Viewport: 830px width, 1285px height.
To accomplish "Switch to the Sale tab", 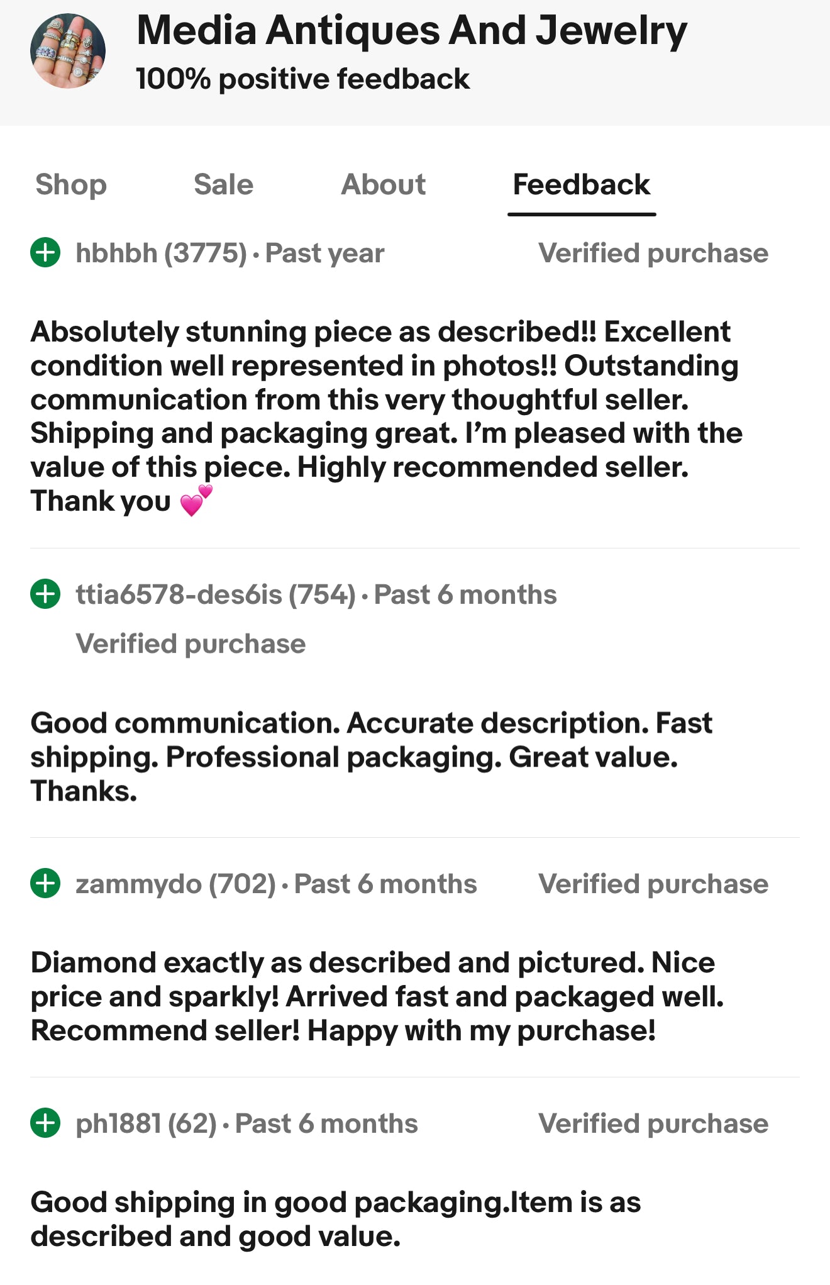I will (x=223, y=185).
